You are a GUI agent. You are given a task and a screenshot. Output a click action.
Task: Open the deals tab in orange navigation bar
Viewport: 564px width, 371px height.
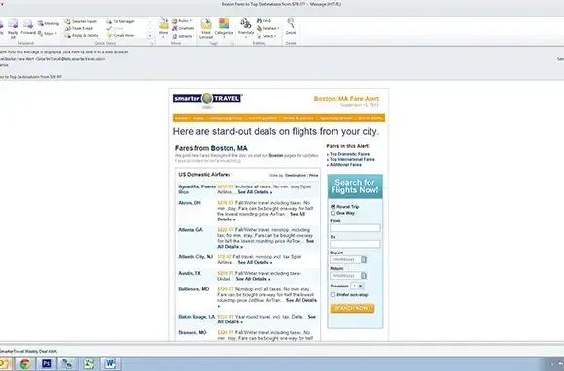(x=198, y=118)
